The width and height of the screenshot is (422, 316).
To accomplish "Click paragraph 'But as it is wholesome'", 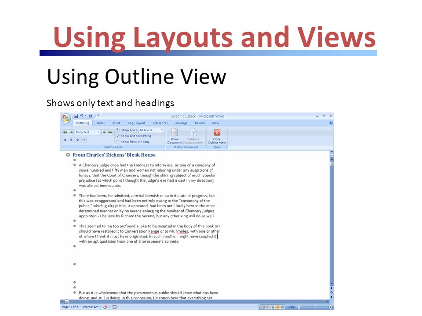I will pyautogui.click(x=149, y=295).
